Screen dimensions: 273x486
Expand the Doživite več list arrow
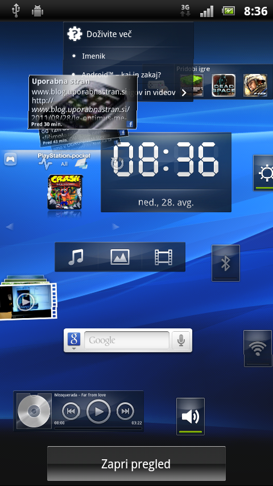coord(184,92)
